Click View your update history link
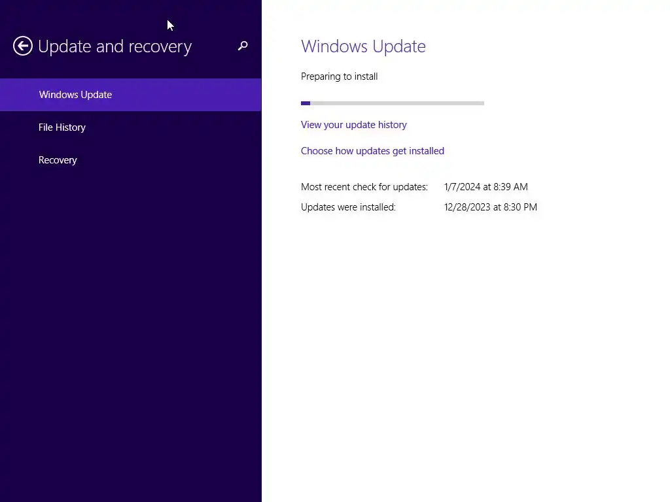The width and height of the screenshot is (670, 502). pyautogui.click(x=353, y=125)
